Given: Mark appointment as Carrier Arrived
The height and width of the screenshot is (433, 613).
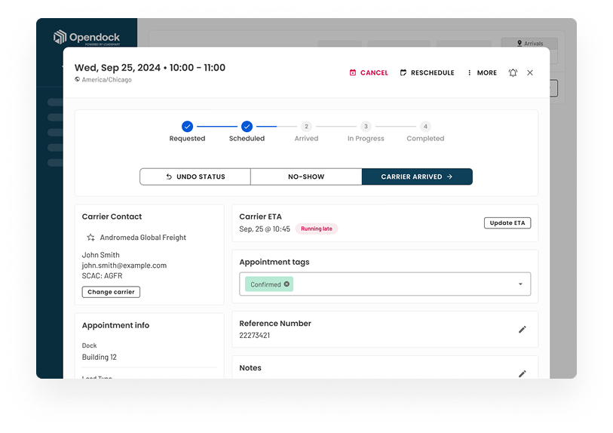Looking at the screenshot, I should pyautogui.click(x=417, y=177).
